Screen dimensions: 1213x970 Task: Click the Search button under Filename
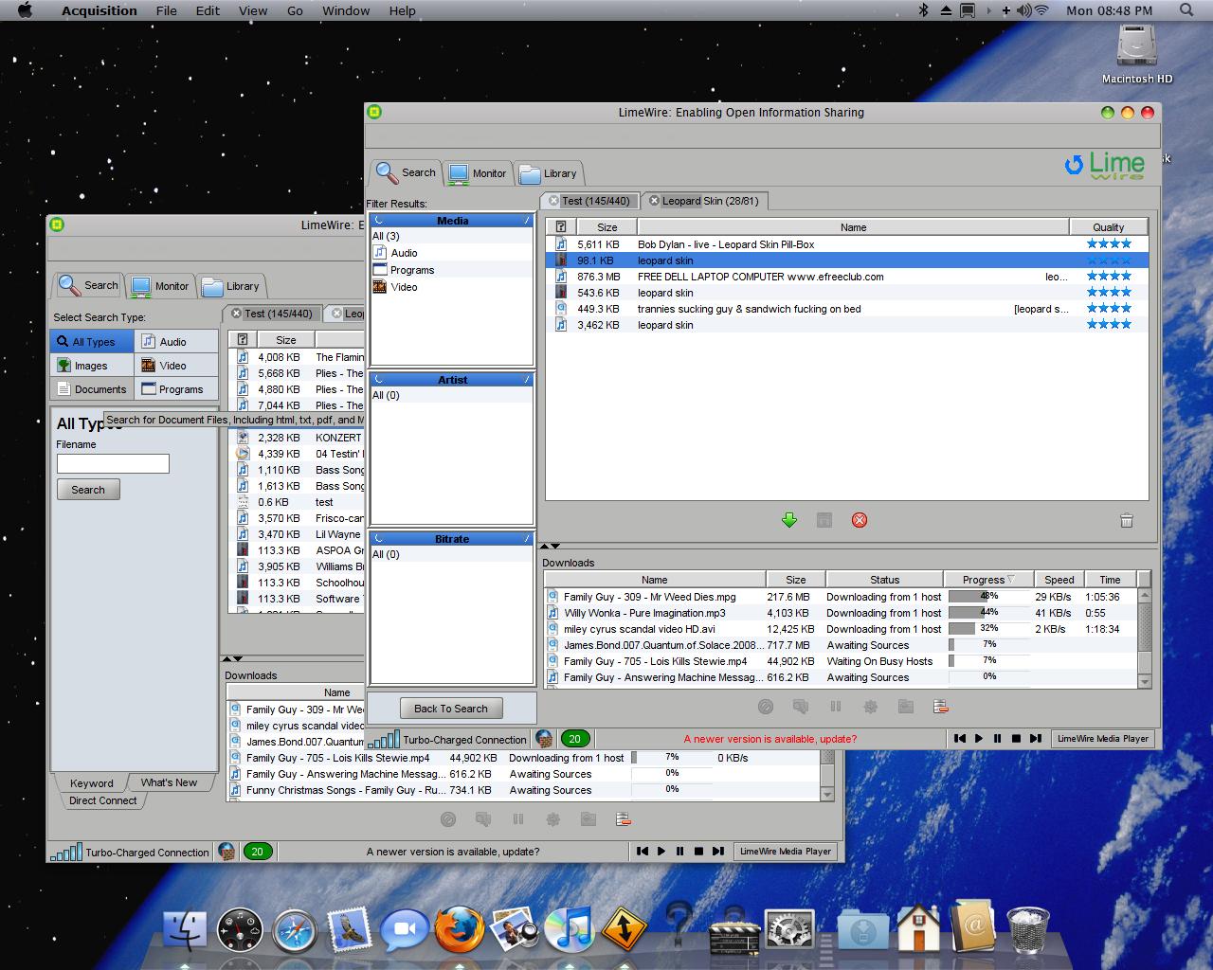pyautogui.click(x=88, y=490)
